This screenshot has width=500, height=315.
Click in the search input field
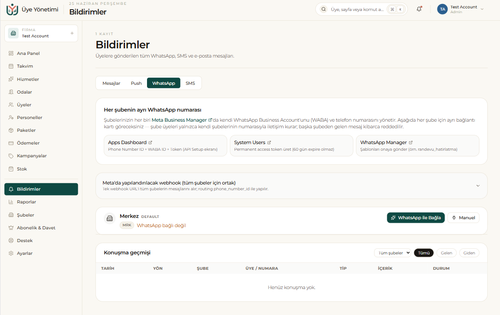click(x=357, y=9)
